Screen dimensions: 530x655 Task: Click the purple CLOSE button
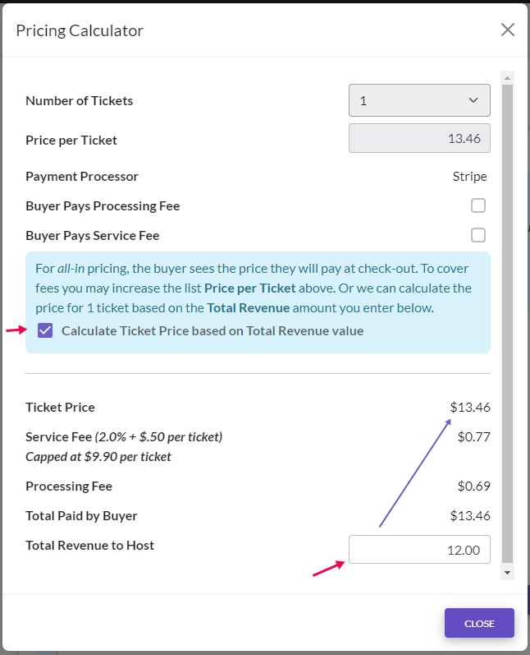(x=479, y=623)
